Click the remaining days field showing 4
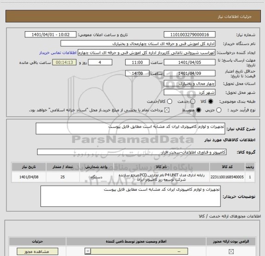 coord(100,63)
